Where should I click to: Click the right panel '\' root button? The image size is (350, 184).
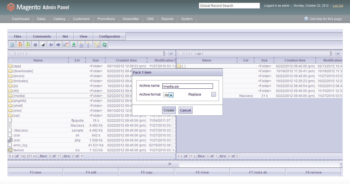coord(187,54)
